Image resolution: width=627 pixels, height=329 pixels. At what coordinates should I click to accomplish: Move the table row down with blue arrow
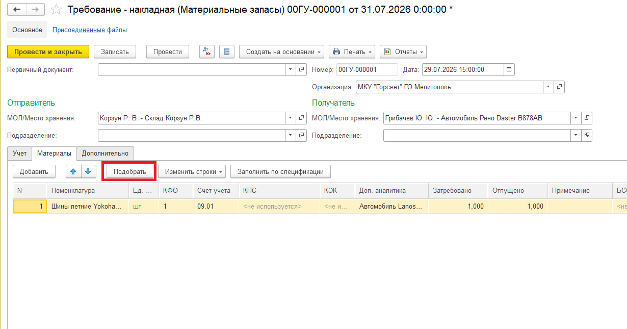pos(88,171)
